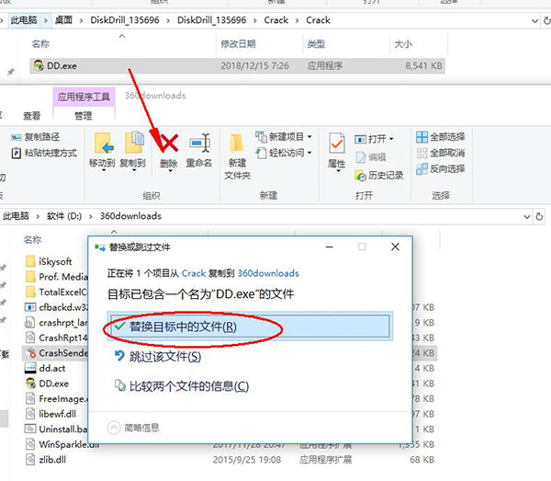
Task: Click the 360downloads link in the dialog
Action: point(268,273)
